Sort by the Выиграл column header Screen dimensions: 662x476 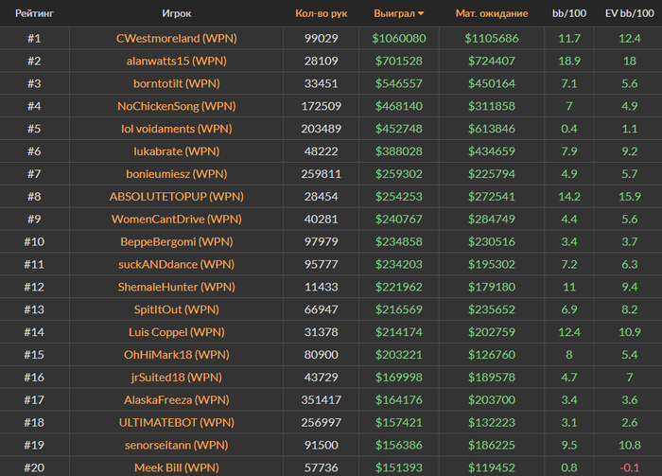click(x=398, y=13)
